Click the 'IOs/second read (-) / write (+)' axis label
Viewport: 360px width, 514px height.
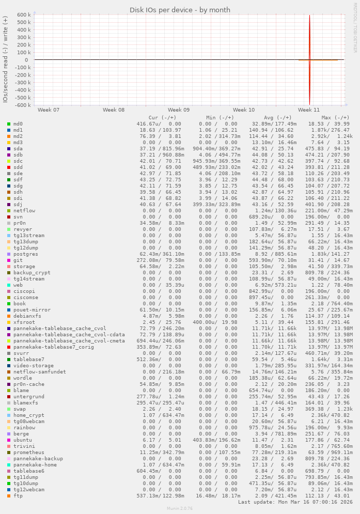coord(5,59)
